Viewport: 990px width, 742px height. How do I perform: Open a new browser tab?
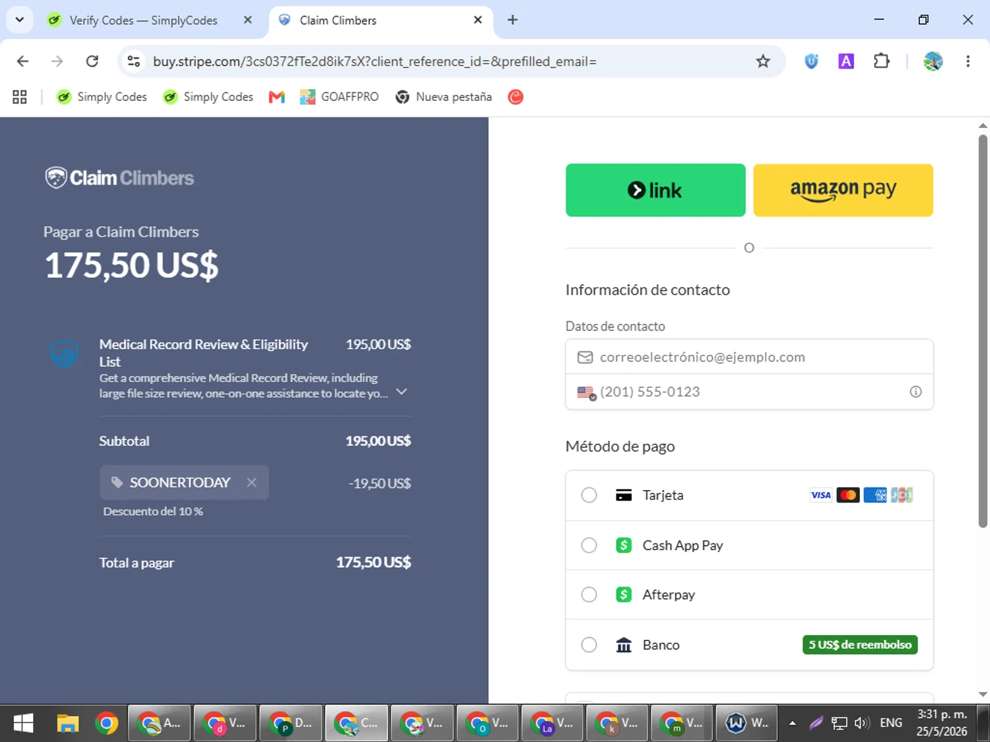point(512,20)
